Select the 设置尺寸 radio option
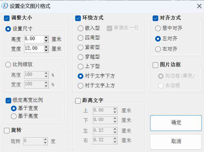Viewport: 204px width, 152px height. pyautogui.click(x=8, y=29)
